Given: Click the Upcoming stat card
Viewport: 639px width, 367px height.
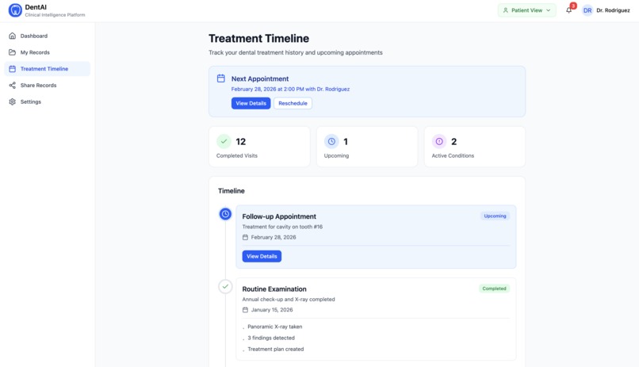Looking at the screenshot, I should 367,147.
